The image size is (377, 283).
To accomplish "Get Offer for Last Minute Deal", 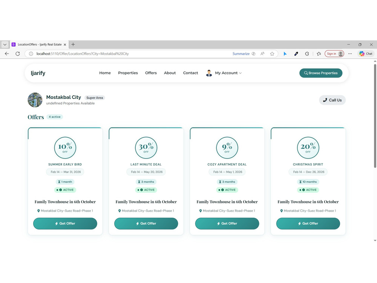I will (x=146, y=223).
